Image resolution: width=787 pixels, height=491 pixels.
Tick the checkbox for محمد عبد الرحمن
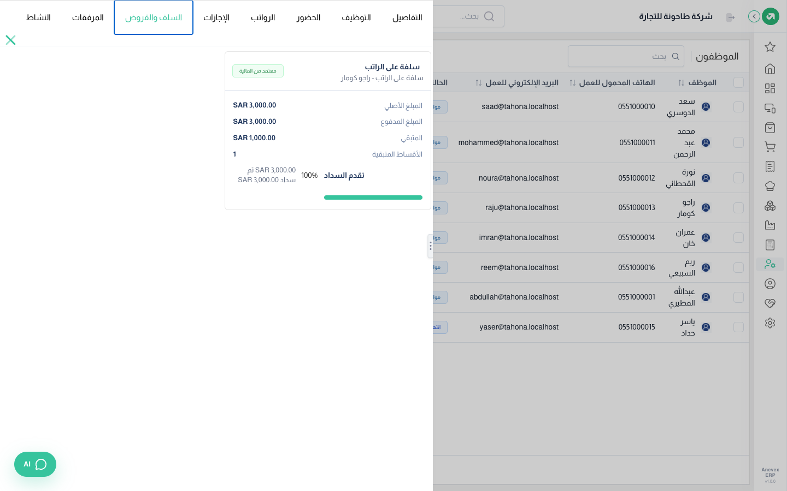pos(738,142)
